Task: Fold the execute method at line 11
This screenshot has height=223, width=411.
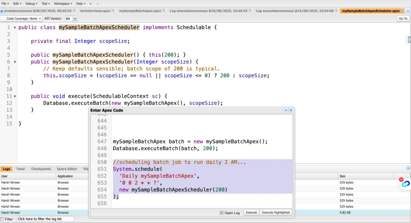Action: 15,96
